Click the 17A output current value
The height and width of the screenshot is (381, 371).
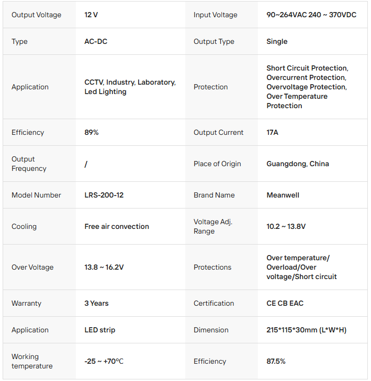(272, 132)
